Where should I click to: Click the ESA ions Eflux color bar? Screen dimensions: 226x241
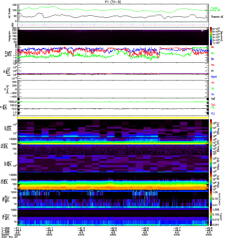[211, 146]
